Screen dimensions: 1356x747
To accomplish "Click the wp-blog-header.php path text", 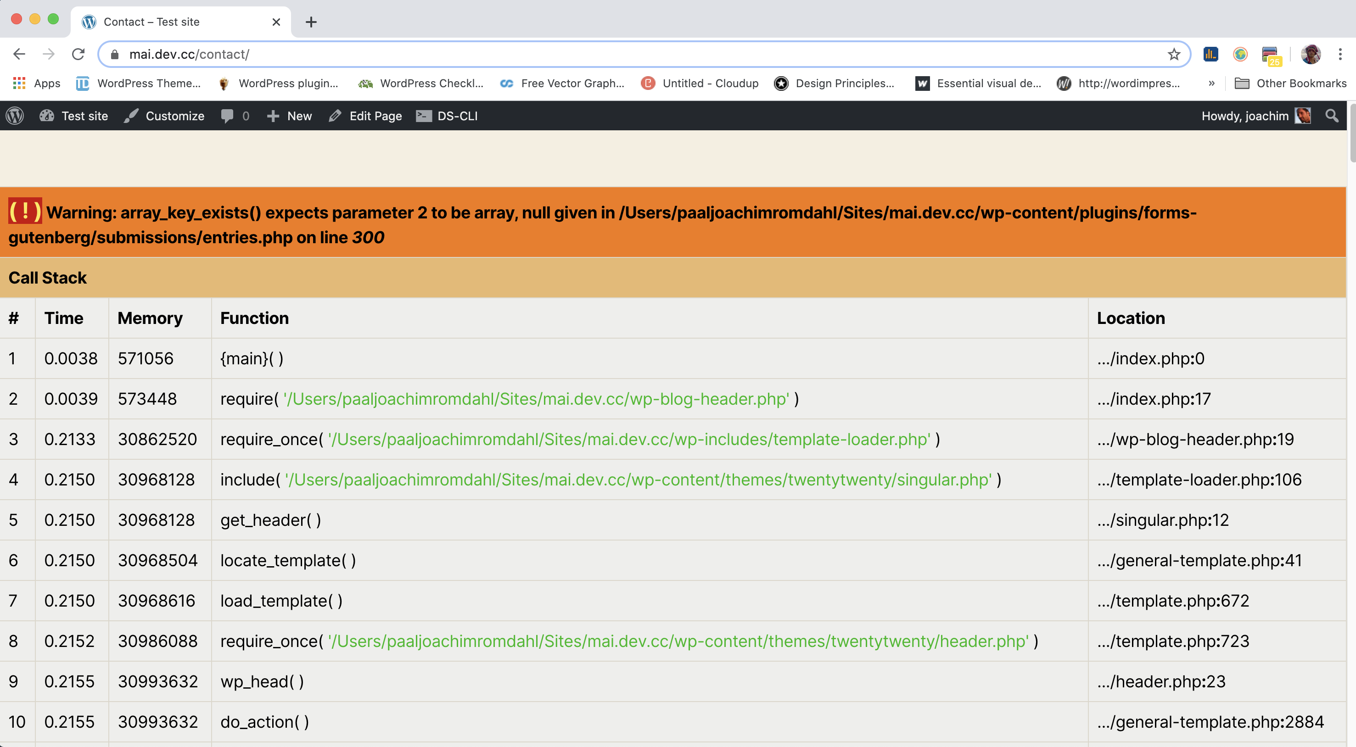I will 536,399.
